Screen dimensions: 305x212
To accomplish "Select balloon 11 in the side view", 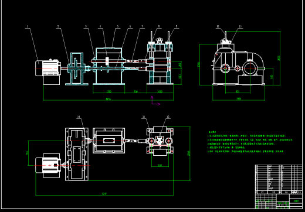I will coord(240,26).
